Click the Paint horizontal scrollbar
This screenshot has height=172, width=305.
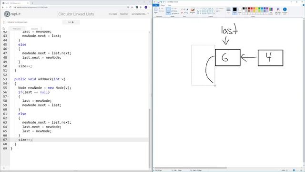click(191, 168)
